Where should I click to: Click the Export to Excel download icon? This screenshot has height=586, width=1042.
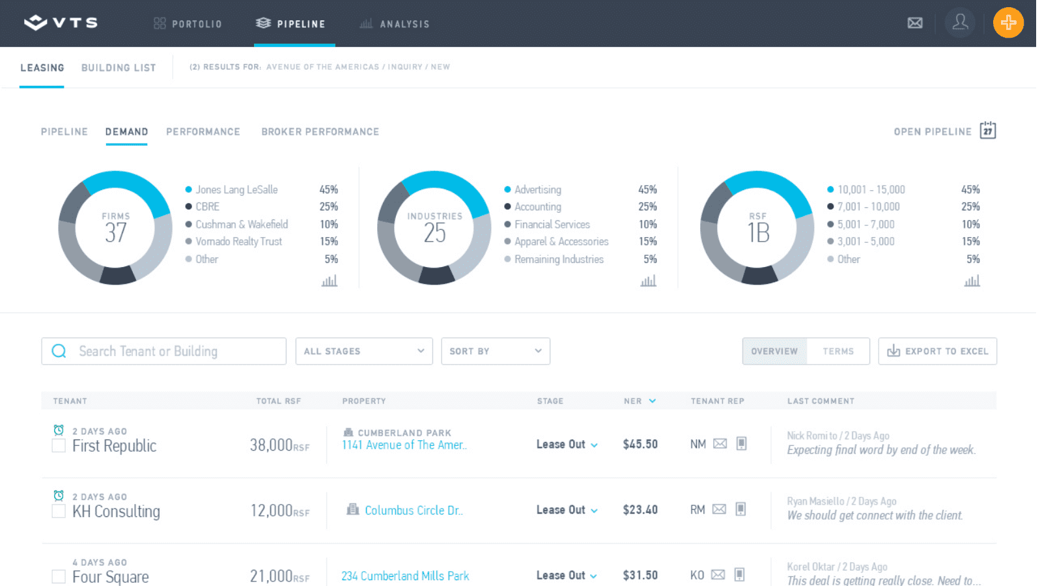894,351
